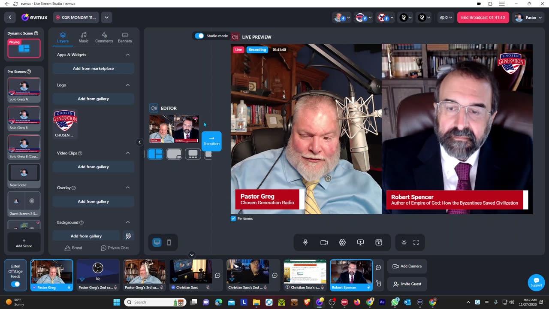Collapse the Logo section
The width and height of the screenshot is (549, 309).
point(128,85)
